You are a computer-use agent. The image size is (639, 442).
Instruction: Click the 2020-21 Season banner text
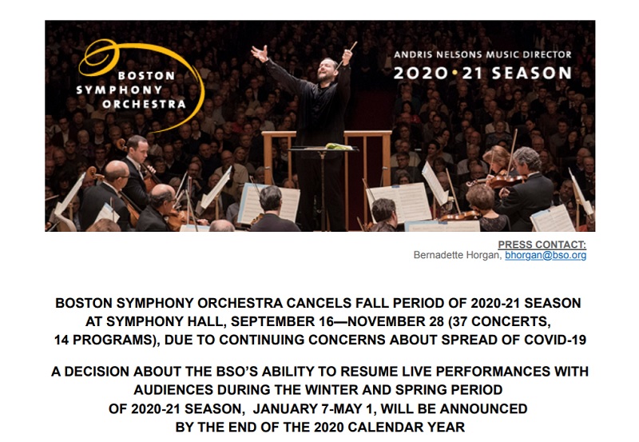point(482,74)
